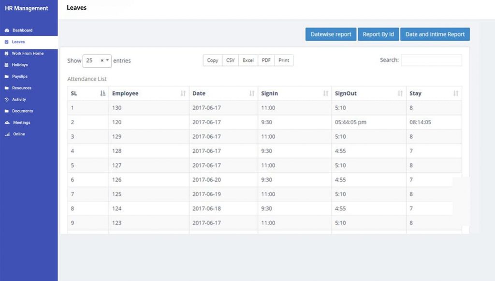Go to Documents in the sidebar

22,111
